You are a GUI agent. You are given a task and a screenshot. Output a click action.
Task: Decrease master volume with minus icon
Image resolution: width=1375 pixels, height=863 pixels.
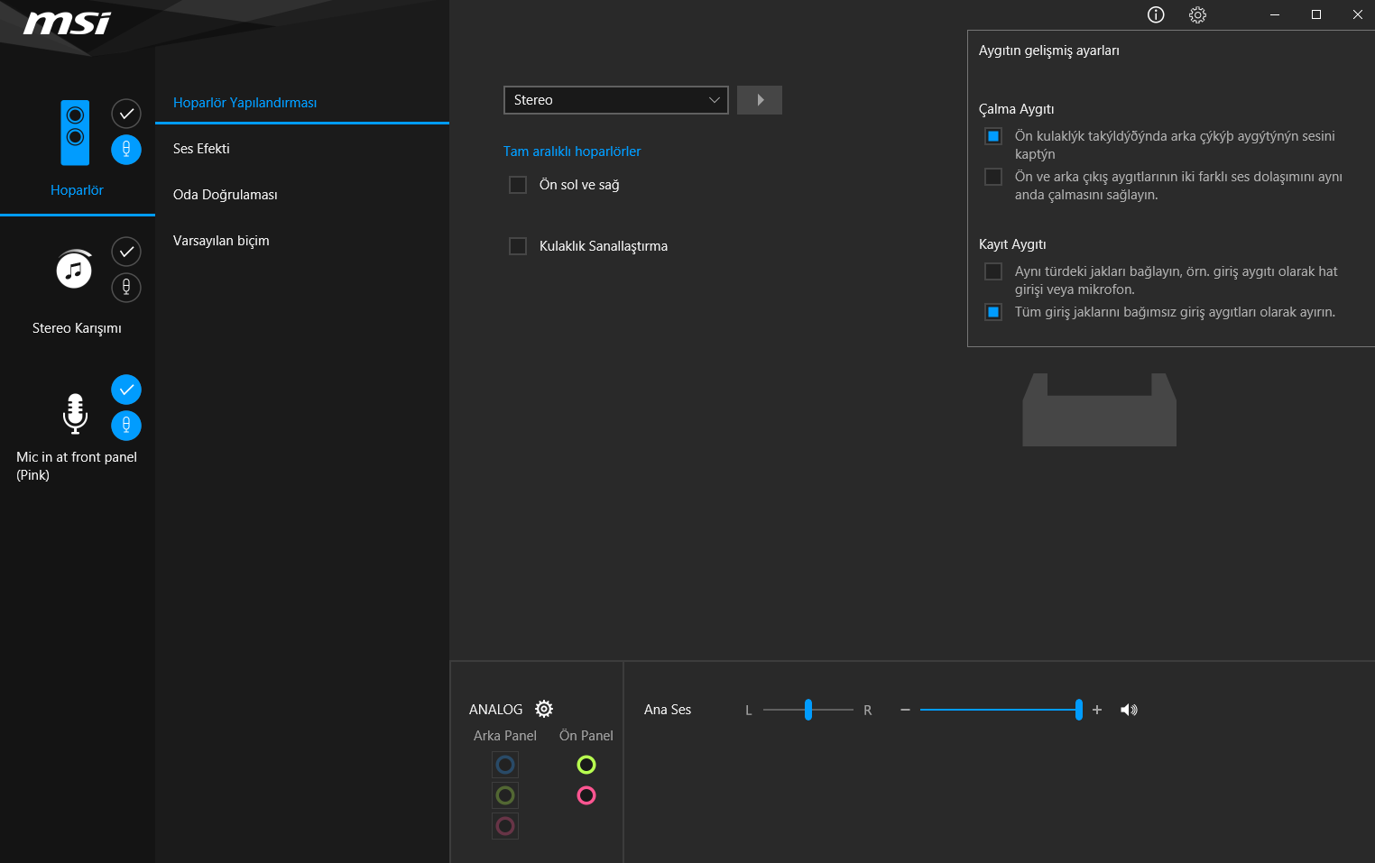click(905, 710)
